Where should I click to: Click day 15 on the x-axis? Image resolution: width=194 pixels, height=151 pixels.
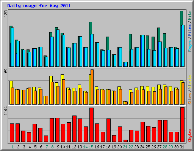pos(91,147)
